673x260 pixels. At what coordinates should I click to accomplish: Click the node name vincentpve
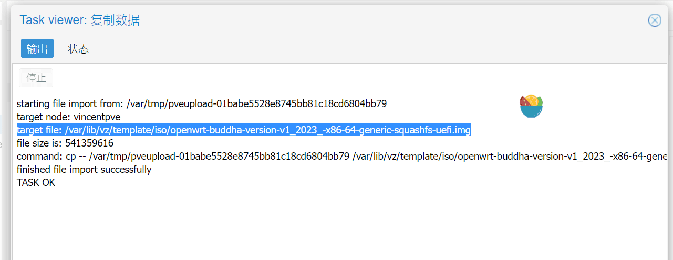97,117
